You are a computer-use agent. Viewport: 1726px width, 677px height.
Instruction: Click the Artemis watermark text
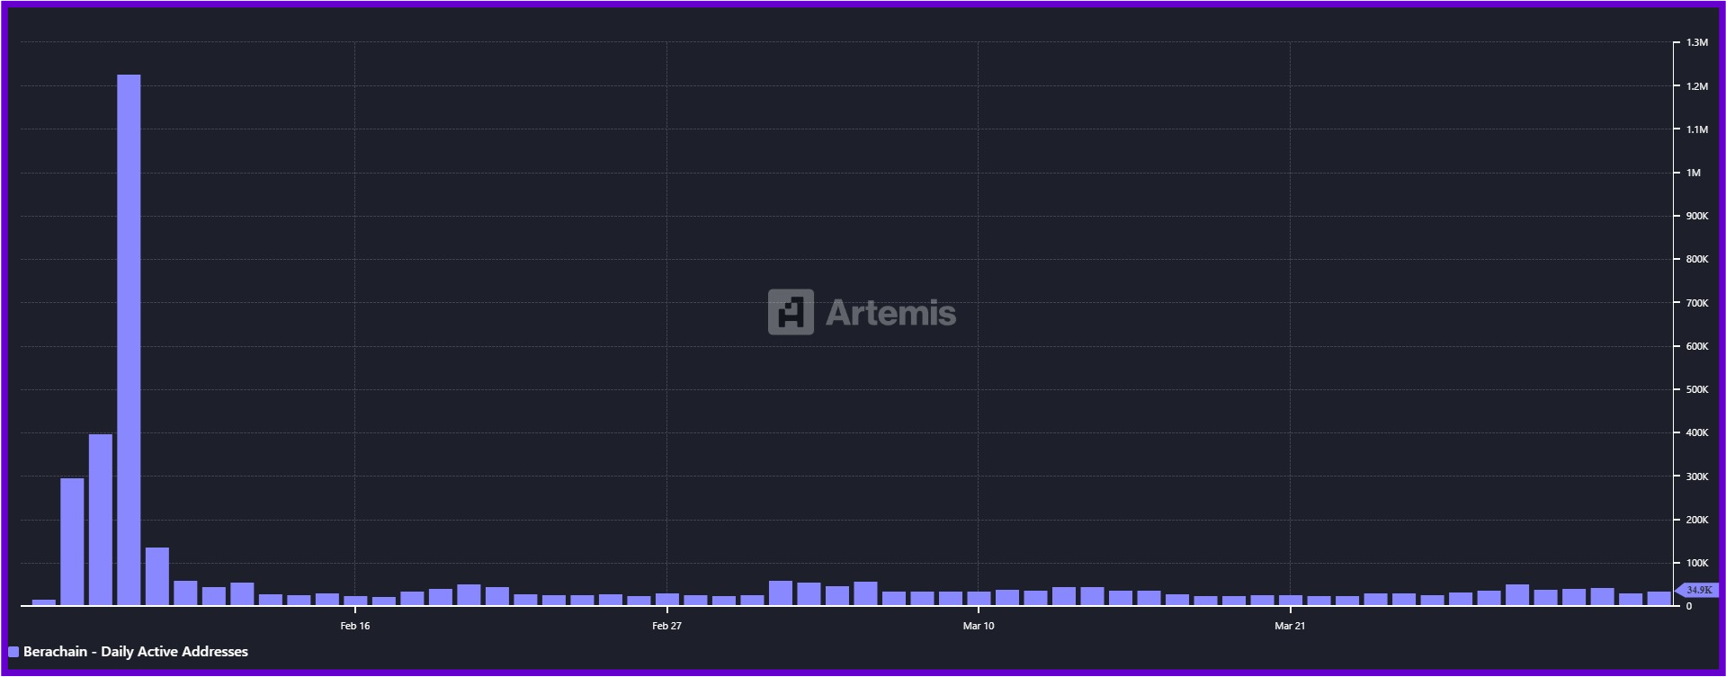(890, 313)
